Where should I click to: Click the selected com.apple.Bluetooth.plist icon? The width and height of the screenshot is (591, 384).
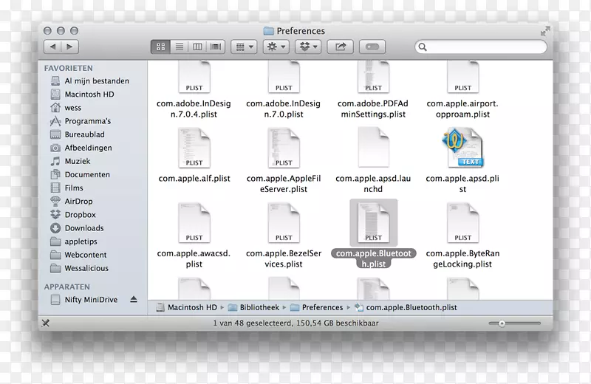(374, 223)
